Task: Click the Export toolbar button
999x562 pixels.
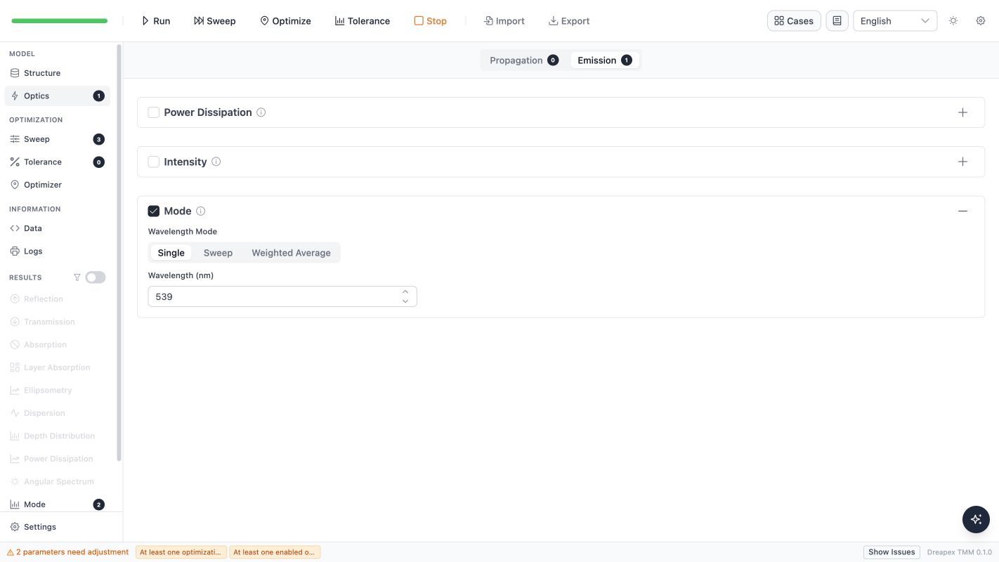Action: click(569, 21)
